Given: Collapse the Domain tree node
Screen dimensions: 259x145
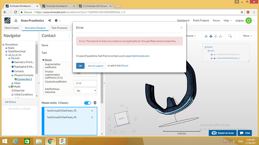Looking at the screenshot, I should [9, 58].
